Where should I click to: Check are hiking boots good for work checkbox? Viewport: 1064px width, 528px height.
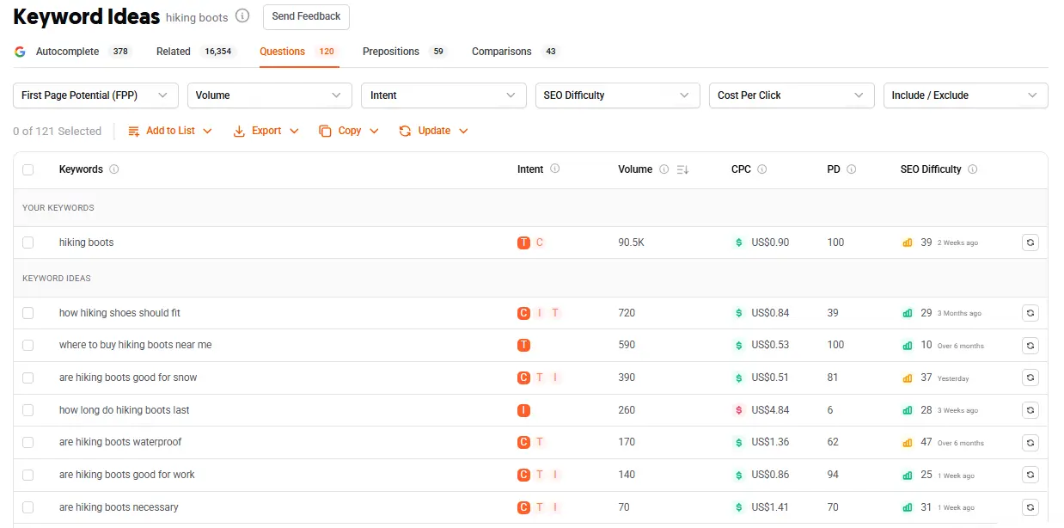[x=28, y=475]
